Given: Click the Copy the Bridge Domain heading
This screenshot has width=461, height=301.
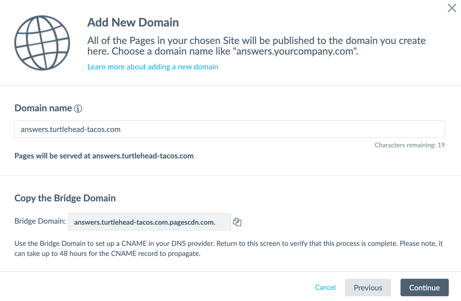Looking at the screenshot, I should pos(65,198).
